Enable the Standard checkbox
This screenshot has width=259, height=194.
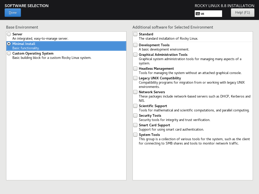[x=135, y=34]
